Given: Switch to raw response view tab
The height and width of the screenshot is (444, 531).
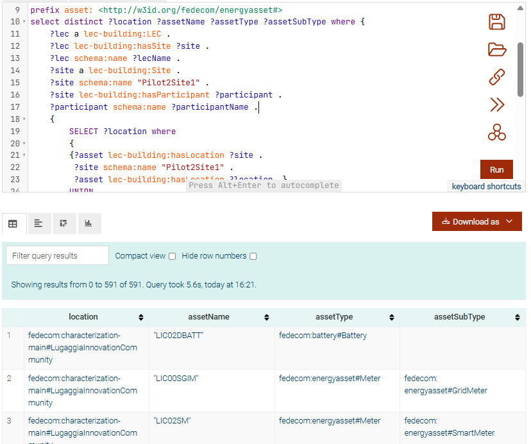Looking at the screenshot, I should [38, 223].
